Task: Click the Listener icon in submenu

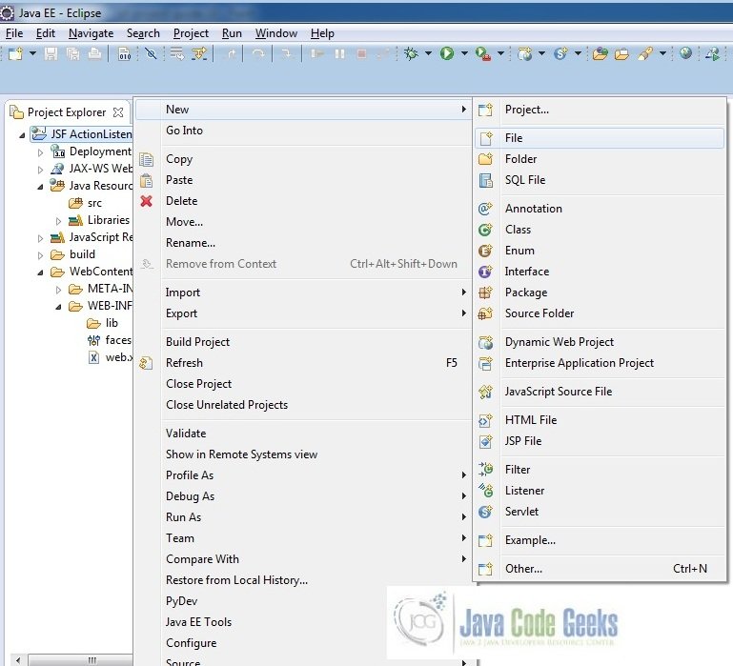Action: pyautogui.click(x=485, y=491)
